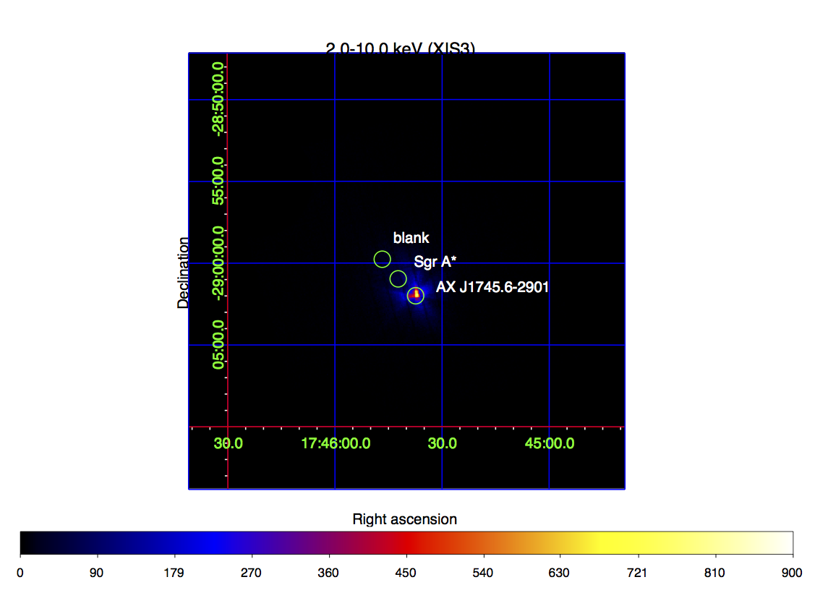Click the 'Right ascension' axis label

click(x=404, y=519)
